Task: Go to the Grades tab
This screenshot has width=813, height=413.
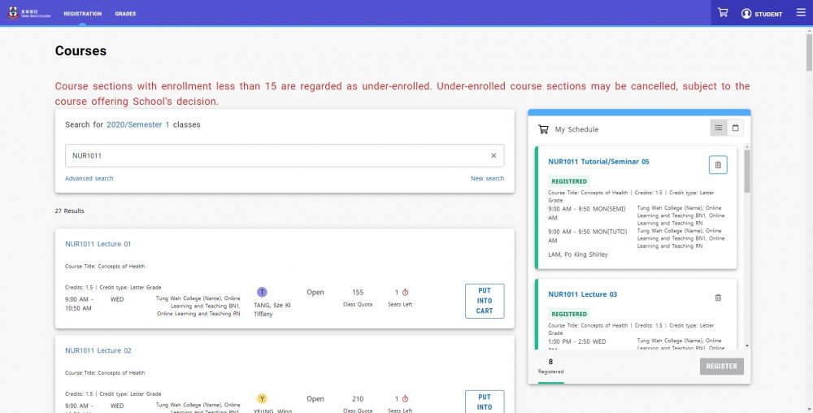Action: tap(125, 14)
